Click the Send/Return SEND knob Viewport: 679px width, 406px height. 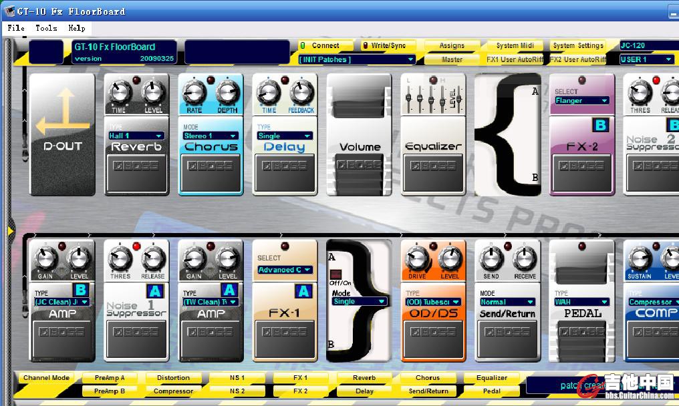click(x=491, y=258)
